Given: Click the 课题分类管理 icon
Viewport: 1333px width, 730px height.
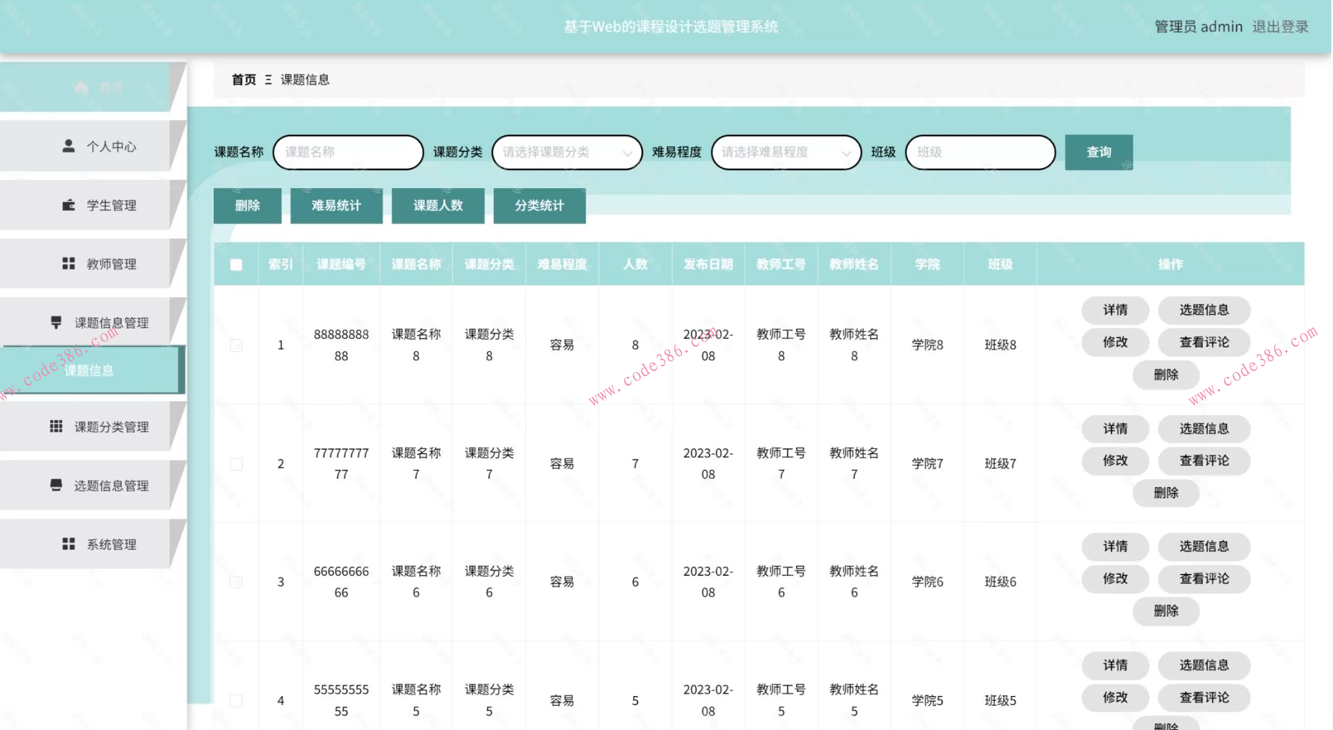Looking at the screenshot, I should click(x=56, y=427).
